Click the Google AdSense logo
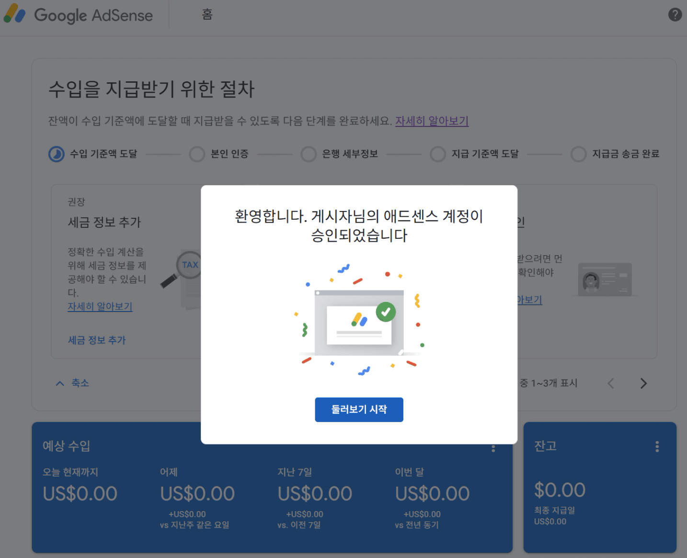The height and width of the screenshot is (558, 687). pos(78,15)
